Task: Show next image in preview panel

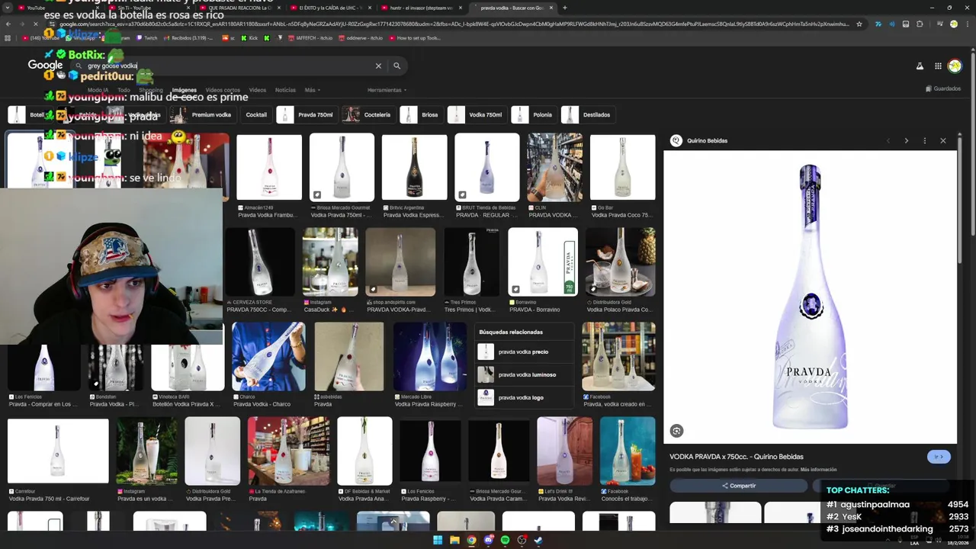Action: click(x=907, y=141)
